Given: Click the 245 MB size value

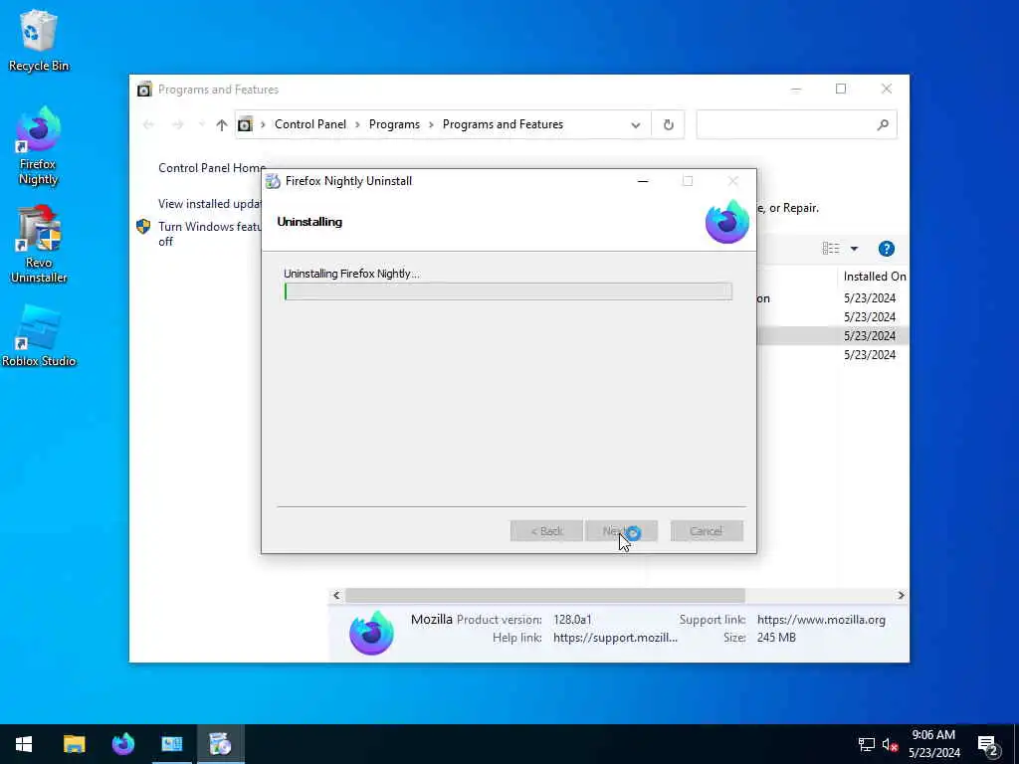Looking at the screenshot, I should pos(776,638).
